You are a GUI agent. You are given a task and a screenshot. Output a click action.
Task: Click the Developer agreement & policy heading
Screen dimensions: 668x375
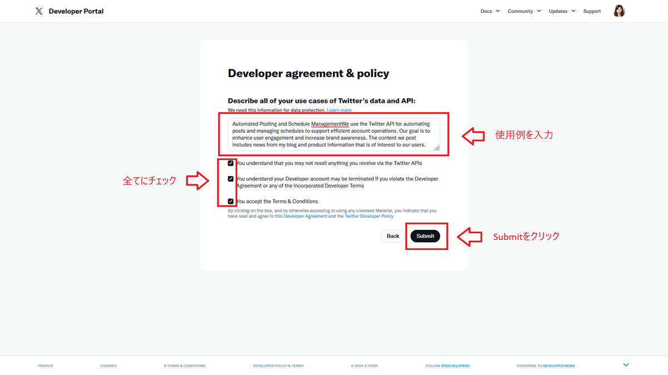(x=308, y=73)
